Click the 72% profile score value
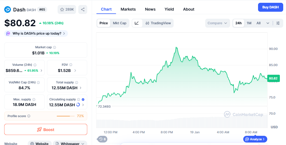The width and height of the screenshot is (286, 145). click(x=80, y=116)
